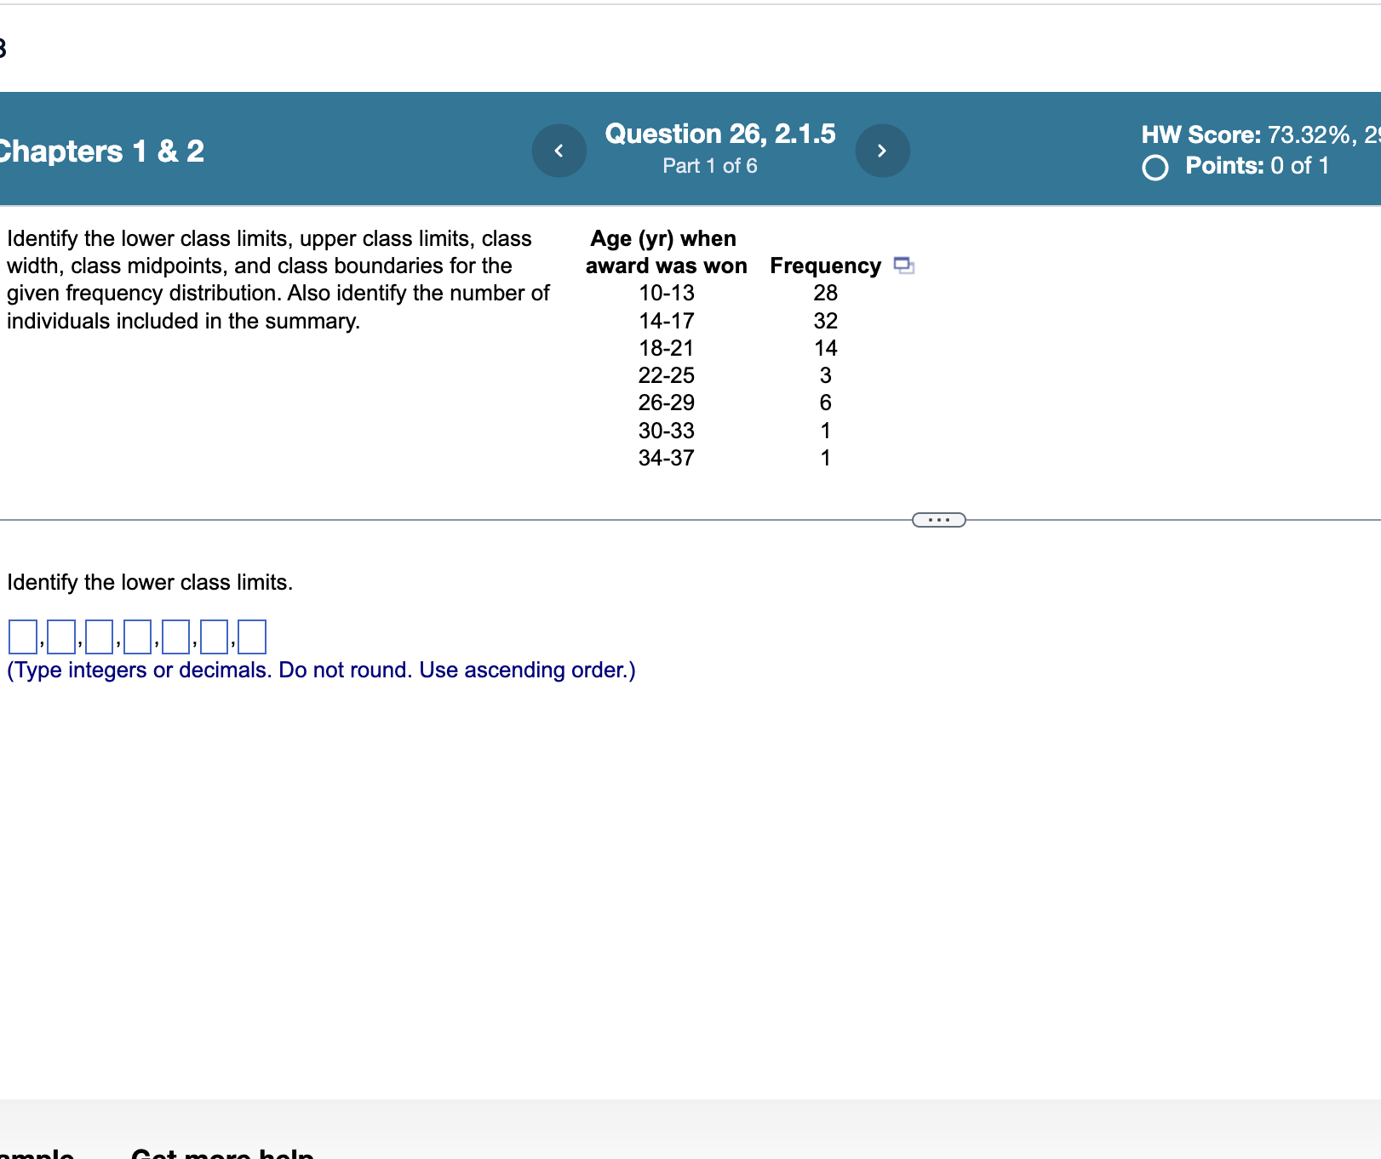Open the Get more help menu
The height and width of the screenshot is (1159, 1381).
tap(223, 1152)
